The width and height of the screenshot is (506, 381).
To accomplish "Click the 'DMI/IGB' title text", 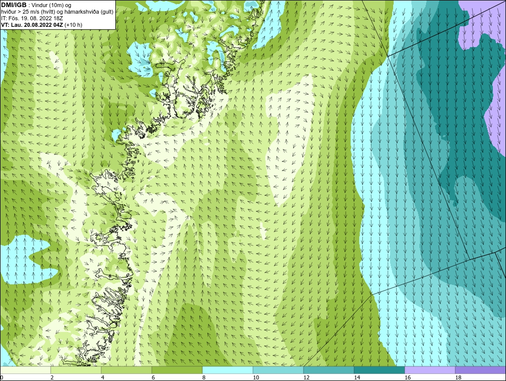I will 14,5.
